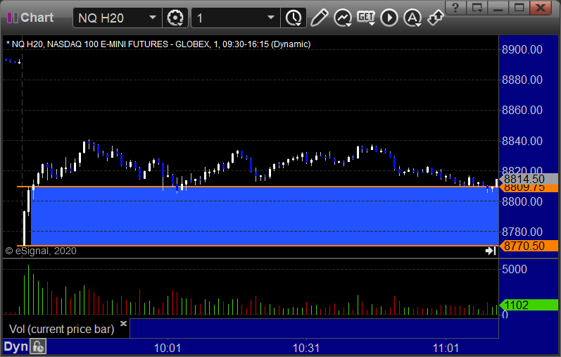This screenshot has width=561, height=357.
Task: Click the 11:01 time axis label
Action: point(446,348)
